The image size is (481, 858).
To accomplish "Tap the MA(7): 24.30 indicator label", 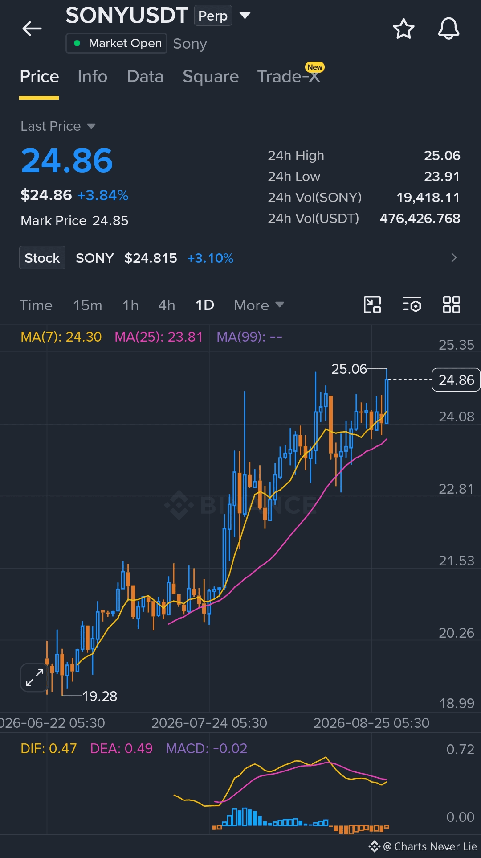I will [61, 337].
